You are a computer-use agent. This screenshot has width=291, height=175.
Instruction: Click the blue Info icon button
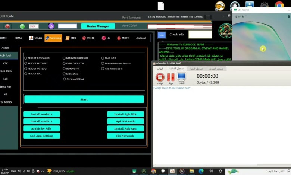click(x=161, y=35)
